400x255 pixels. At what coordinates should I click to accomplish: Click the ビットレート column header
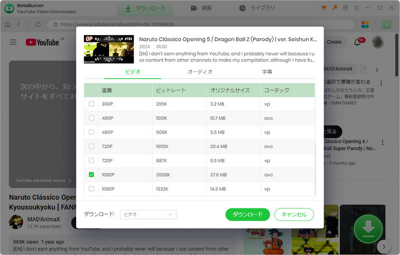[x=179, y=90]
